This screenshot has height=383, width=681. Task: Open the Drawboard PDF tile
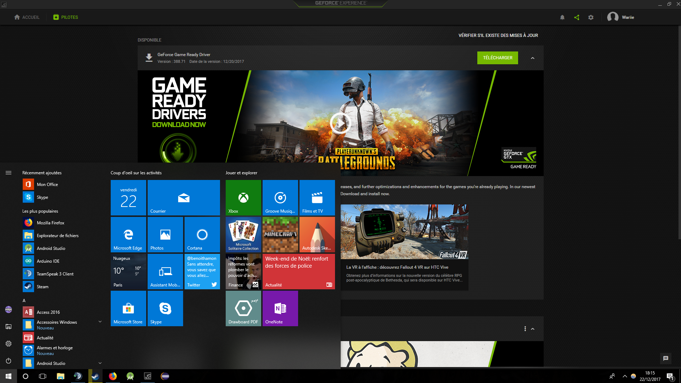[x=243, y=308]
